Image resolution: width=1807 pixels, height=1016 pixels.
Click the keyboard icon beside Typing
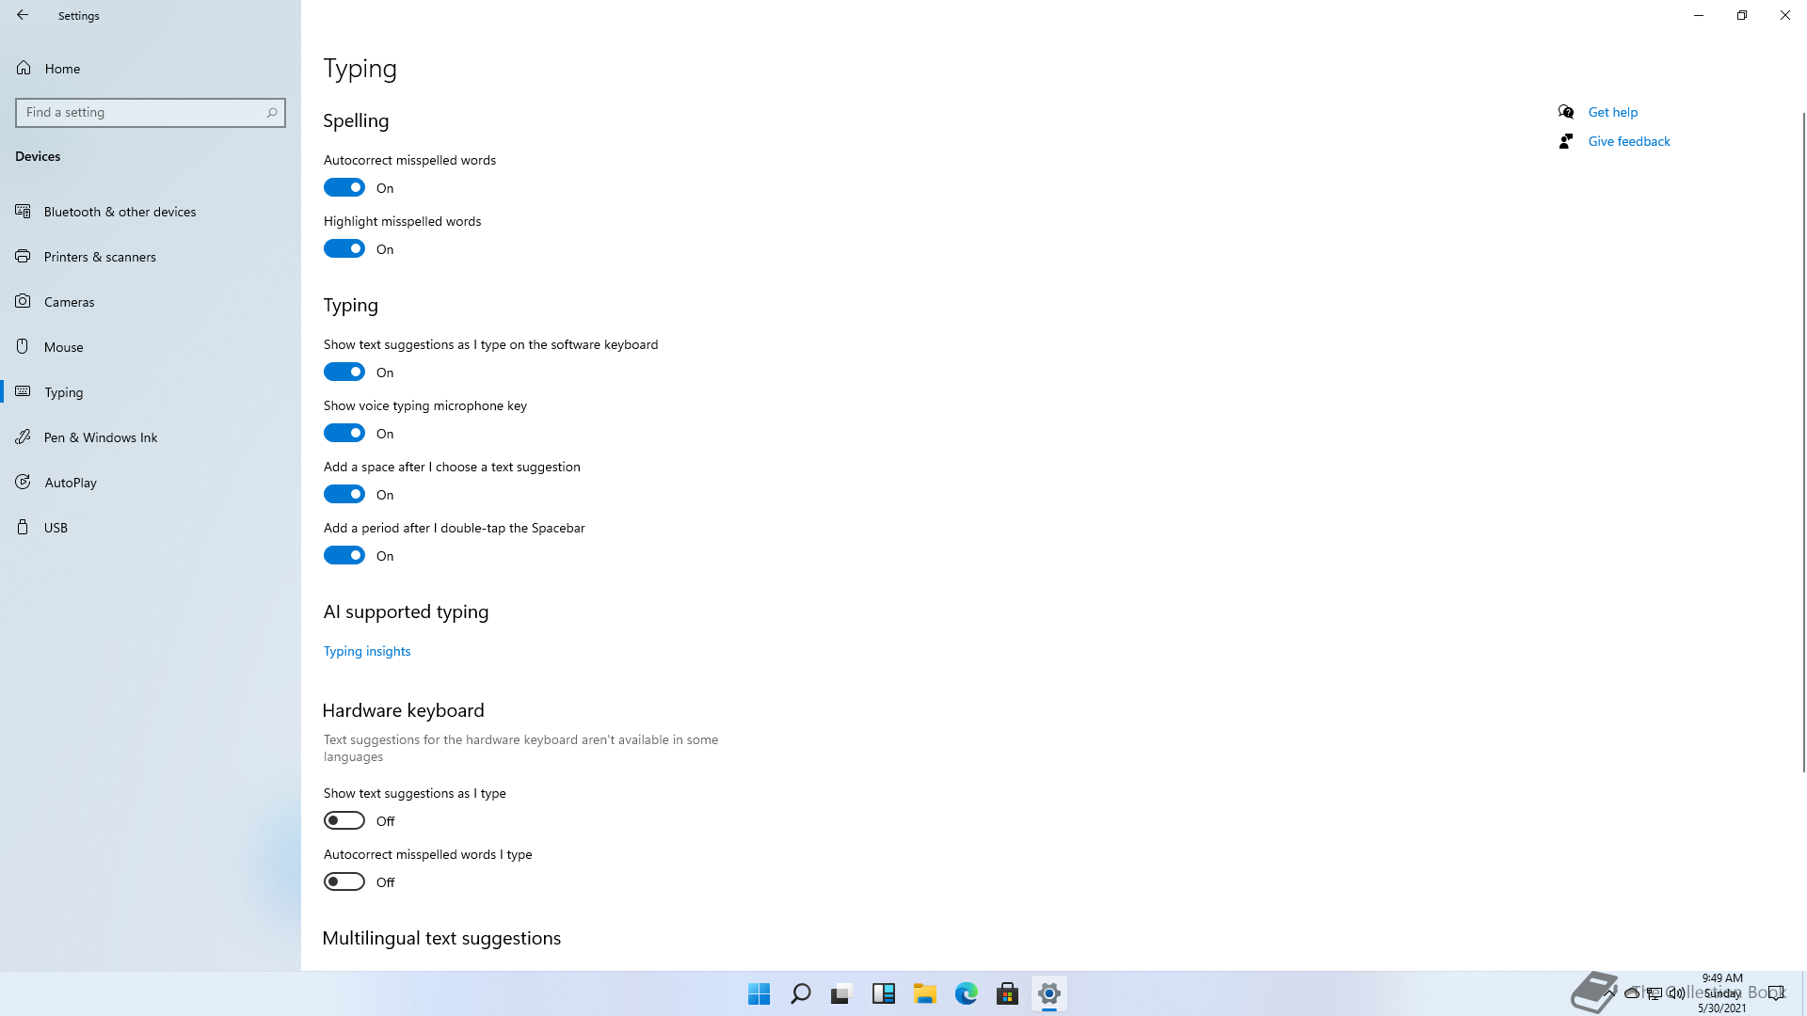23,391
